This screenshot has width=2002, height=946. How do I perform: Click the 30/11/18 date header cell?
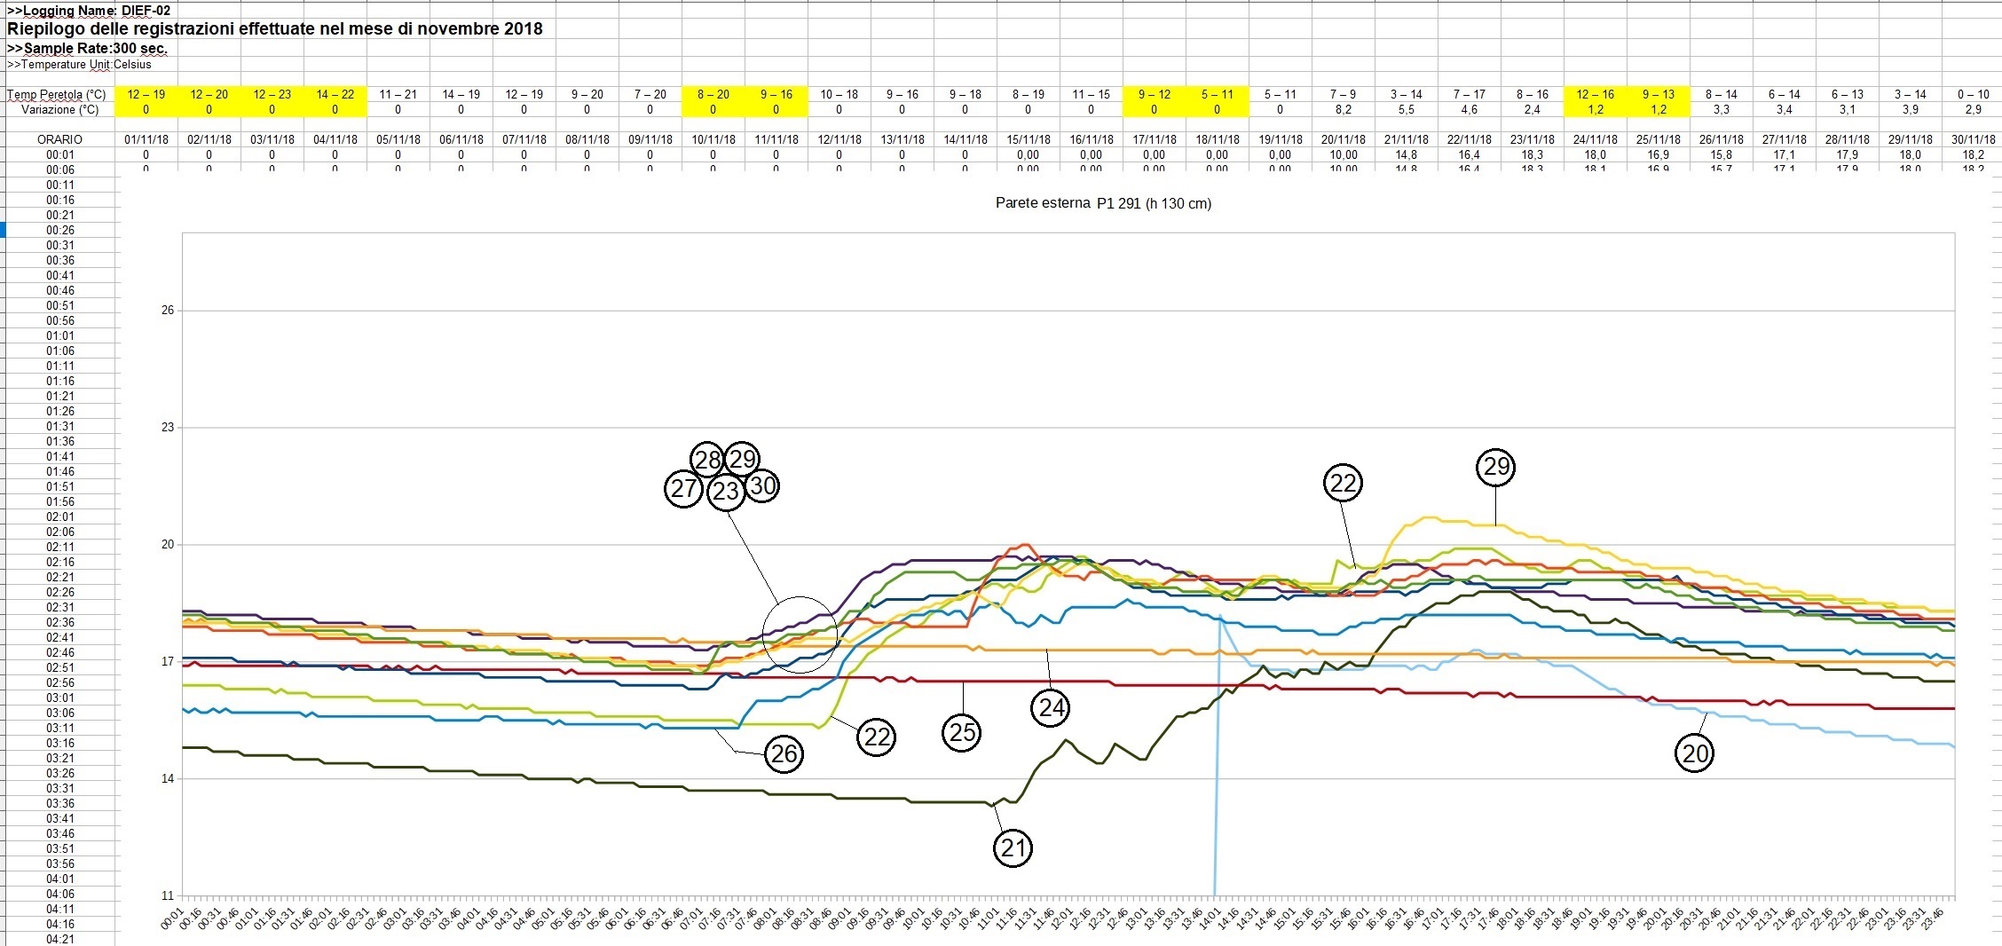[1973, 140]
